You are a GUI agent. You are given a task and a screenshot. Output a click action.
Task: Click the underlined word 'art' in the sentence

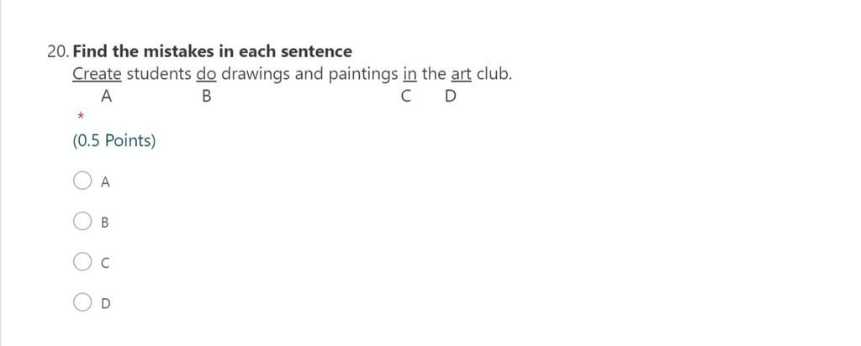pos(461,74)
